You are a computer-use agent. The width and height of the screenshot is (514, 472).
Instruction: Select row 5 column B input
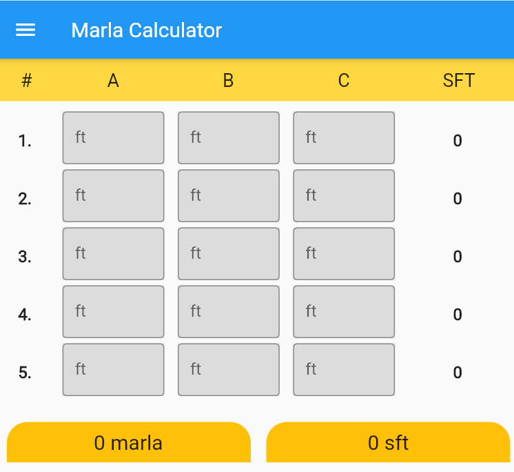coord(229,370)
